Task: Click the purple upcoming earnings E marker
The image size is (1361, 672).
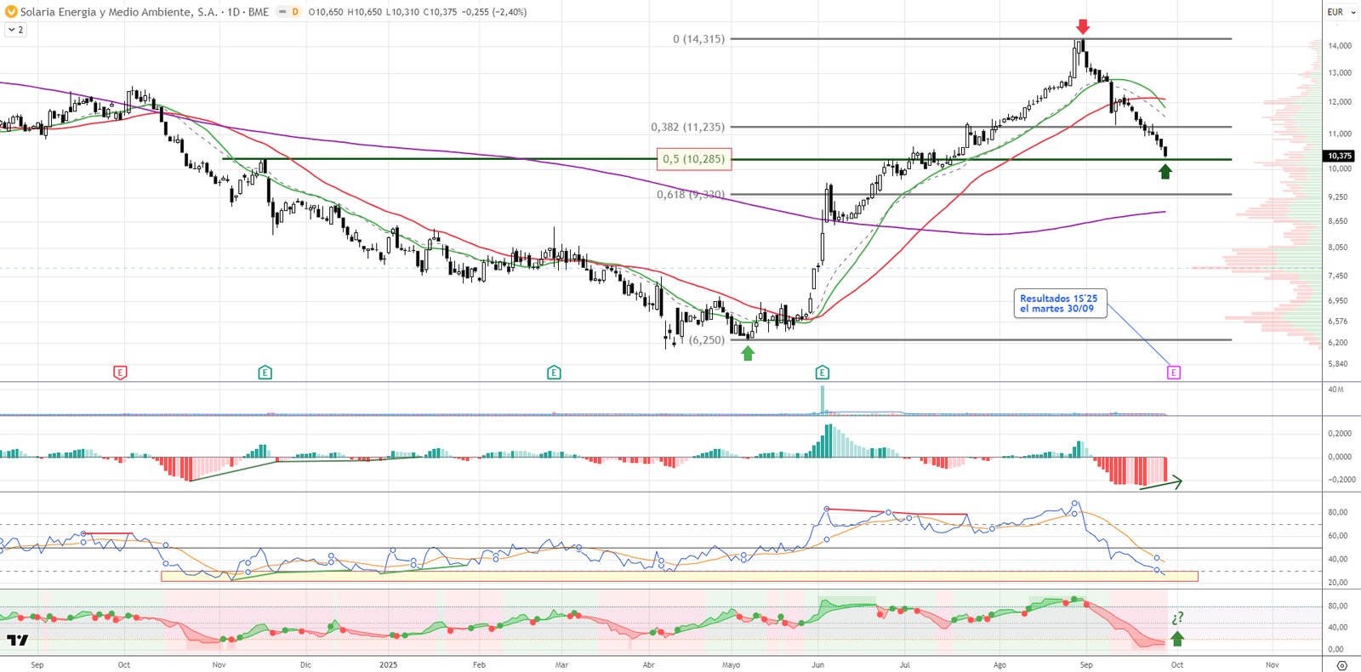Action: [1173, 373]
